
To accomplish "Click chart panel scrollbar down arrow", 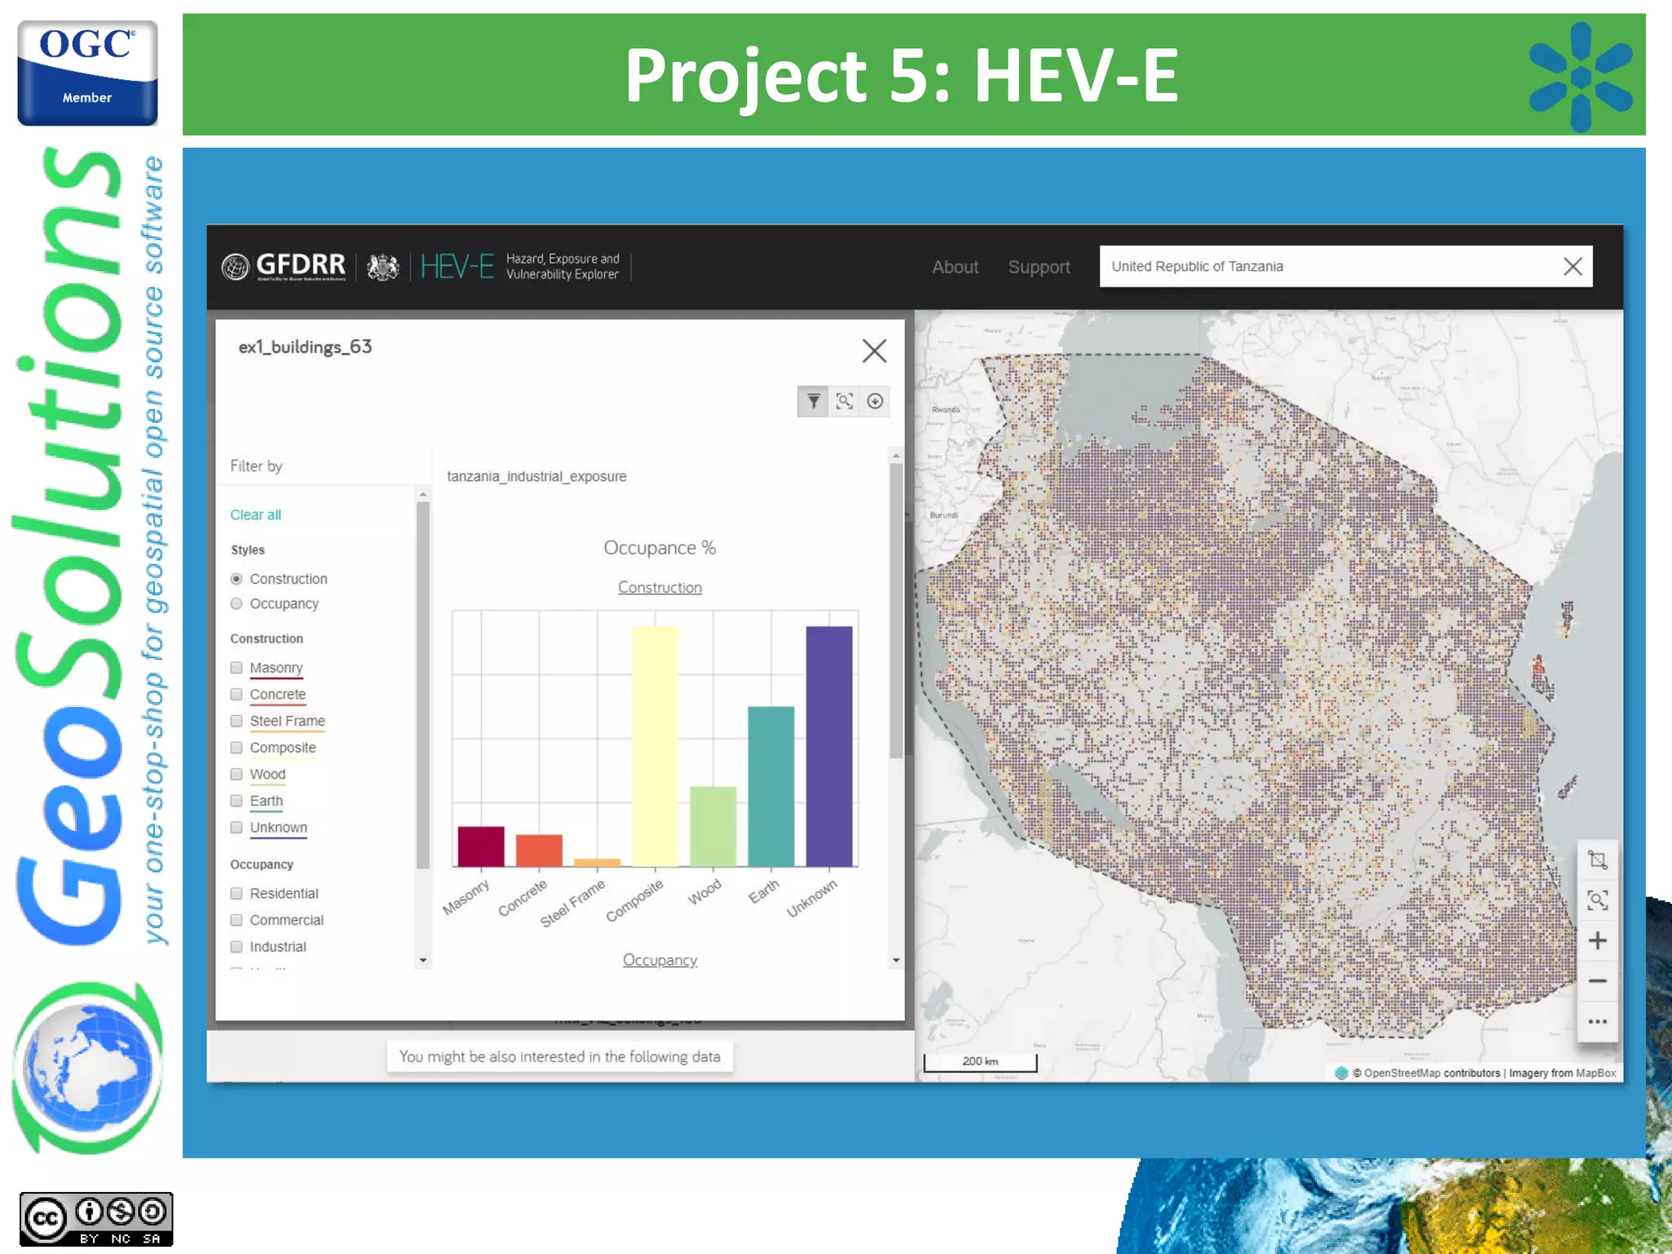I will coord(896,961).
